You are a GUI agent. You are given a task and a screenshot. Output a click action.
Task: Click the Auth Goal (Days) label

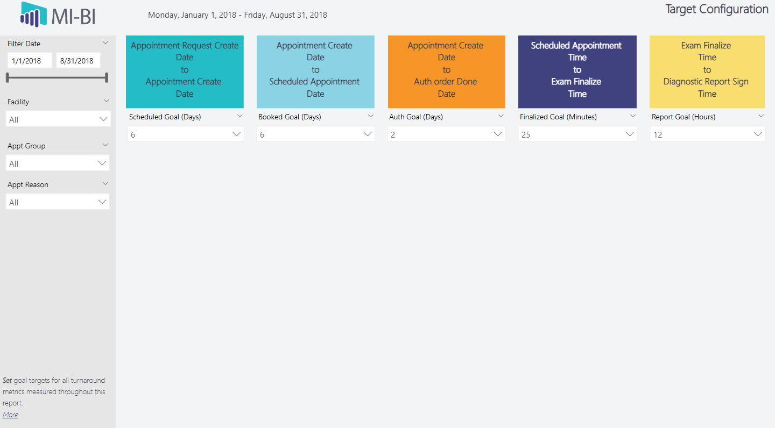click(416, 117)
